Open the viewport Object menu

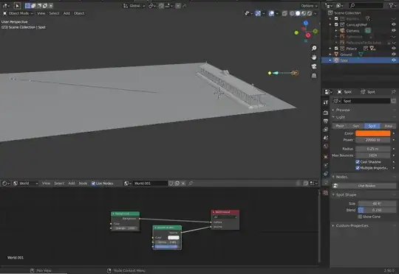click(79, 13)
